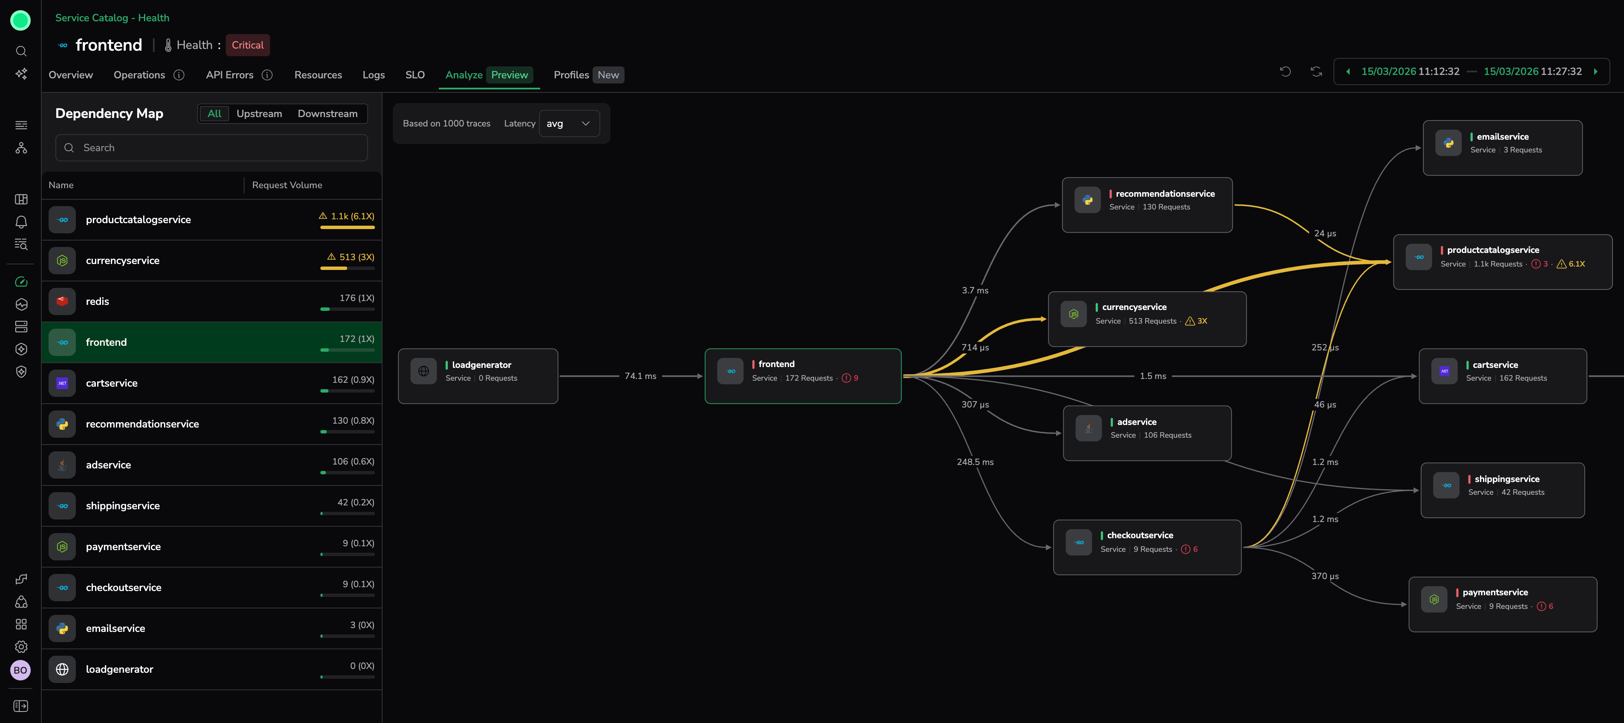This screenshot has height=723, width=1624.
Task: Open the alerts bell icon in sidebar
Action: [x=21, y=222]
